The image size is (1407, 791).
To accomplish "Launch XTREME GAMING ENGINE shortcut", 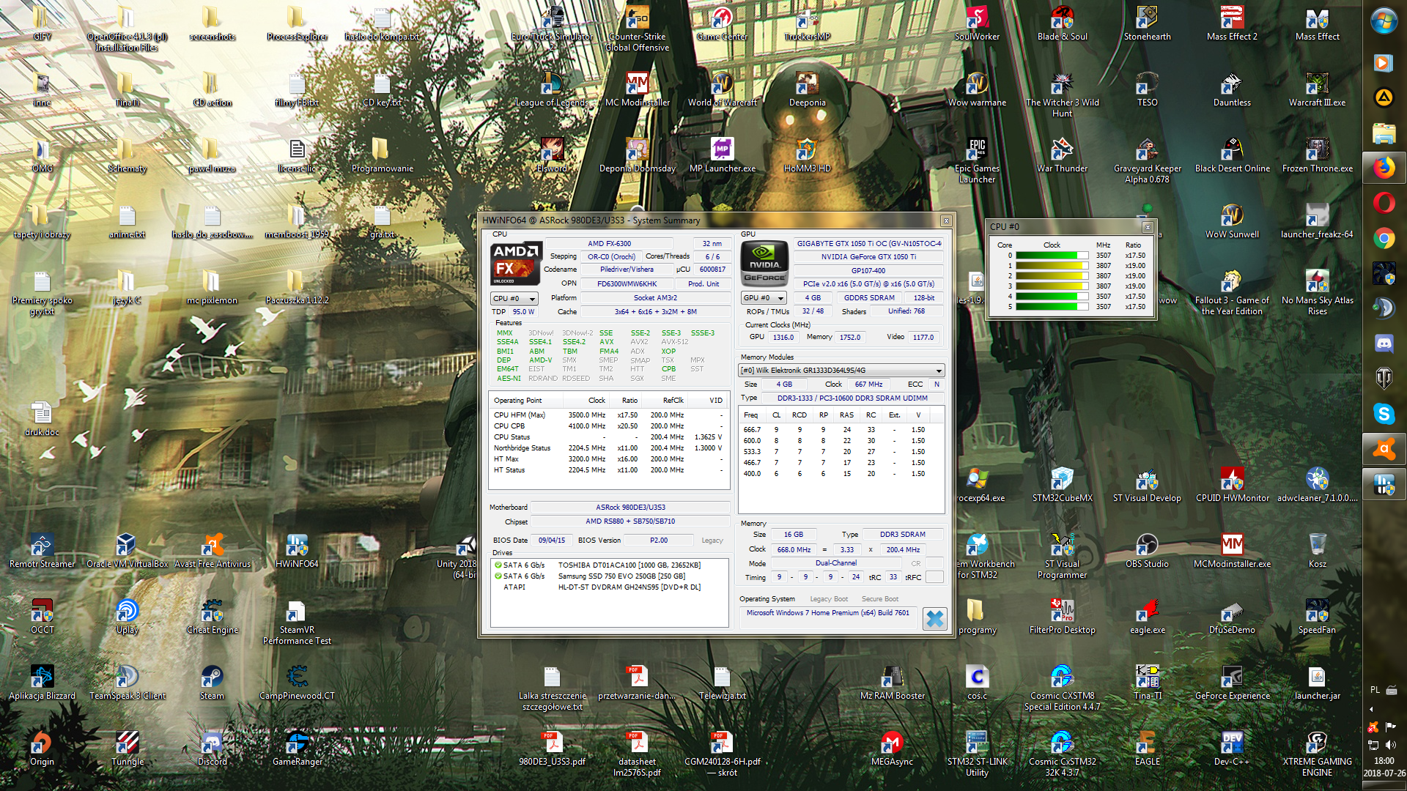I will pyautogui.click(x=1317, y=754).
